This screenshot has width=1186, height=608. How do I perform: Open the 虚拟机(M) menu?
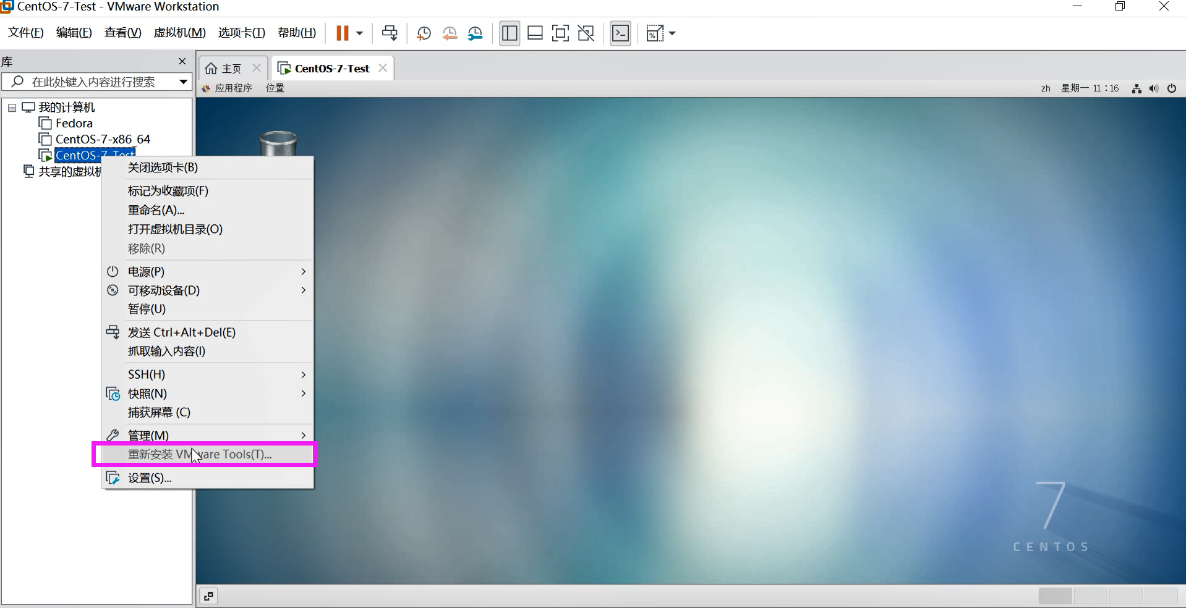pyautogui.click(x=179, y=33)
